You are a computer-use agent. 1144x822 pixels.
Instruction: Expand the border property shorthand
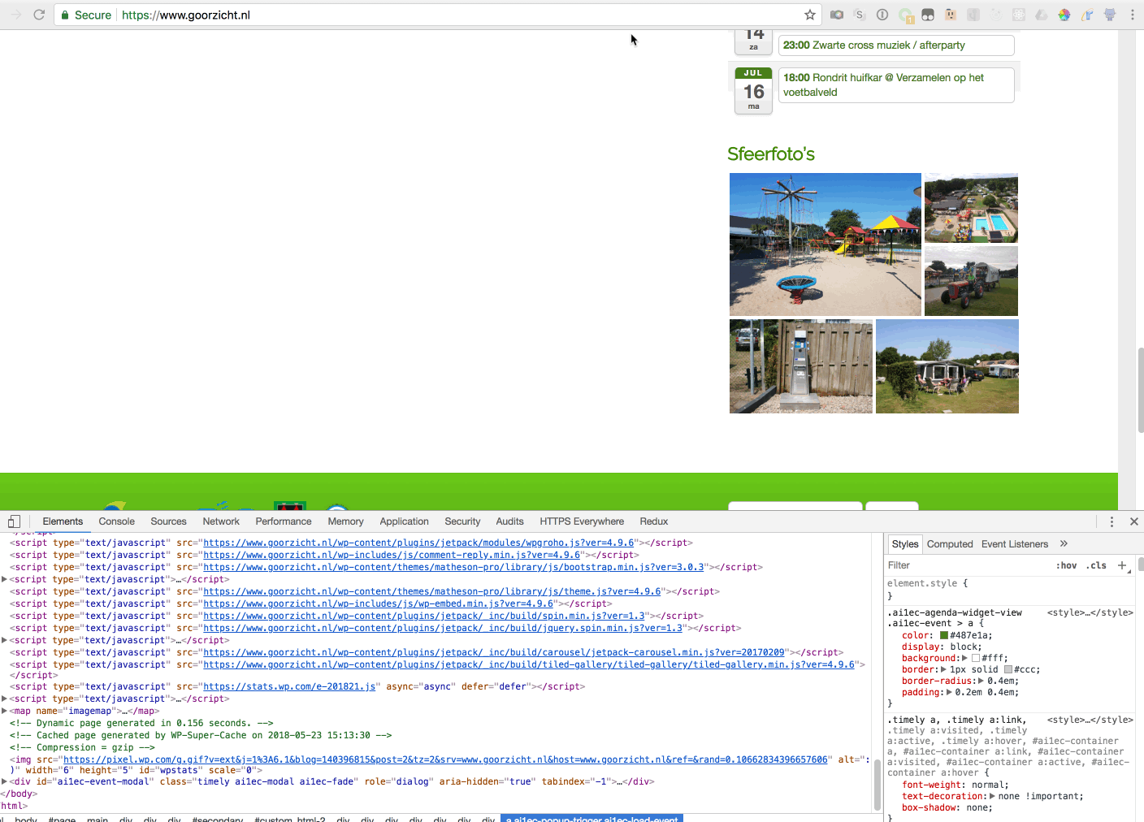click(x=944, y=669)
